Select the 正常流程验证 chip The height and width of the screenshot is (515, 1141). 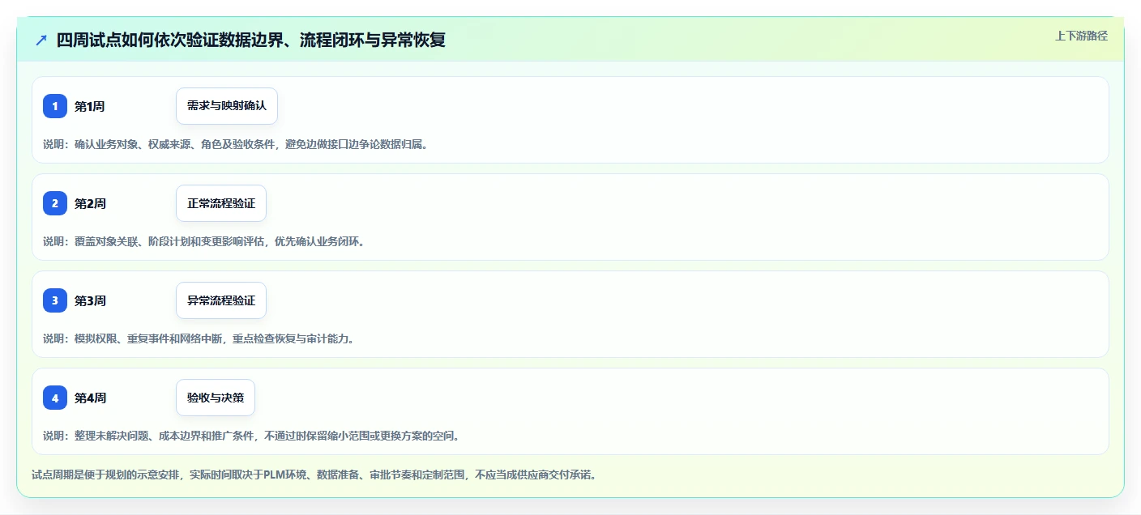click(221, 203)
